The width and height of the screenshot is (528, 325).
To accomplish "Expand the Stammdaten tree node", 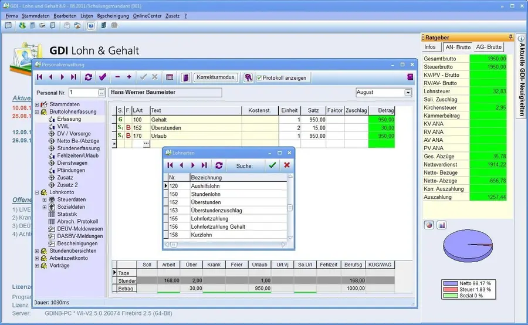I will 36,104.
